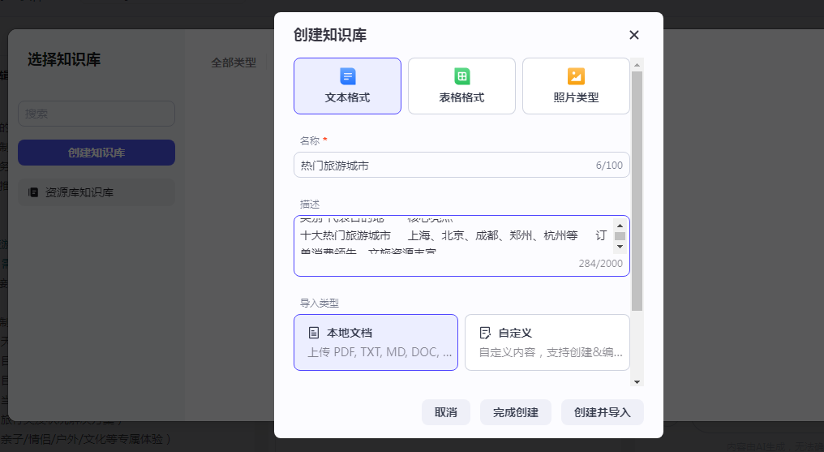Click the 自定义 edit-note icon
Screen dimensions: 824x452
click(x=485, y=333)
